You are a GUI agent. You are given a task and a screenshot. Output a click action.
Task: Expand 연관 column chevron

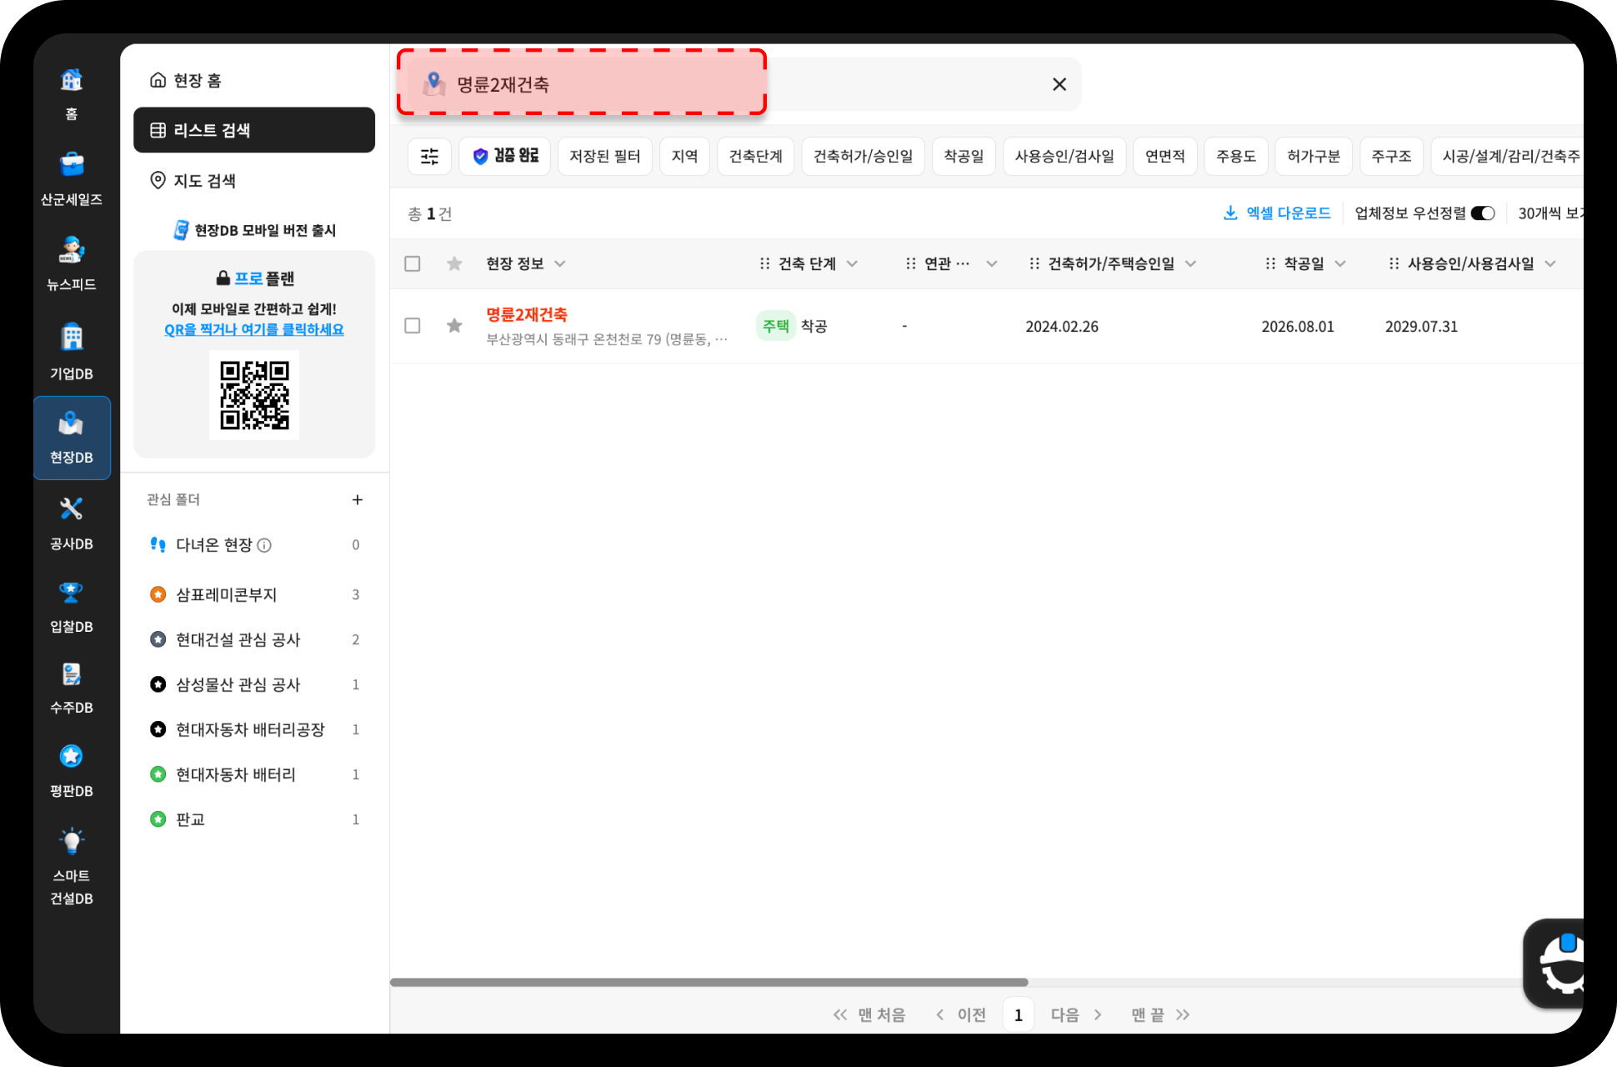(992, 263)
